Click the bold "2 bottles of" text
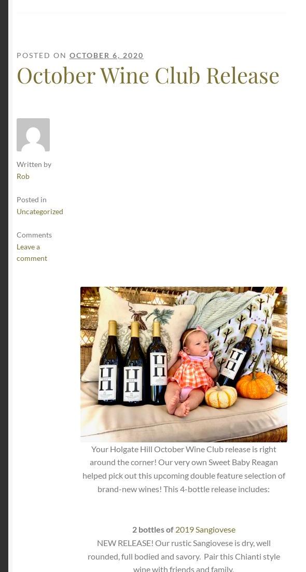The height and width of the screenshot is (572, 306). point(153,529)
